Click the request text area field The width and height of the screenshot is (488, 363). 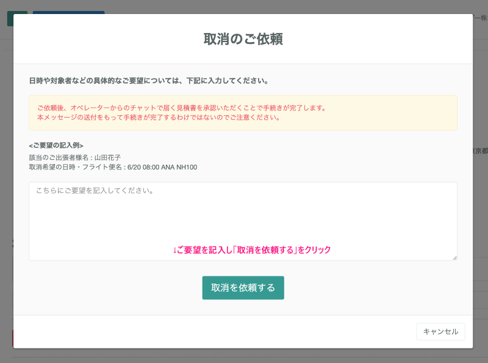tap(243, 214)
